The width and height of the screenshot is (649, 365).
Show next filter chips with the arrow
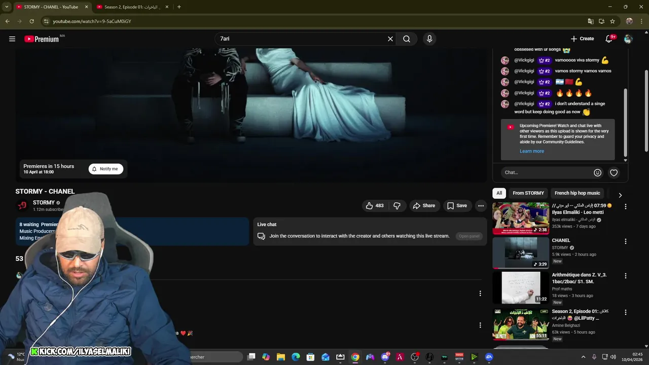[620, 195]
